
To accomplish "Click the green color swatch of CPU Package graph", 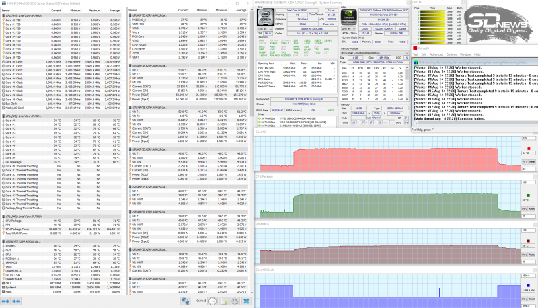I will (529, 196).
